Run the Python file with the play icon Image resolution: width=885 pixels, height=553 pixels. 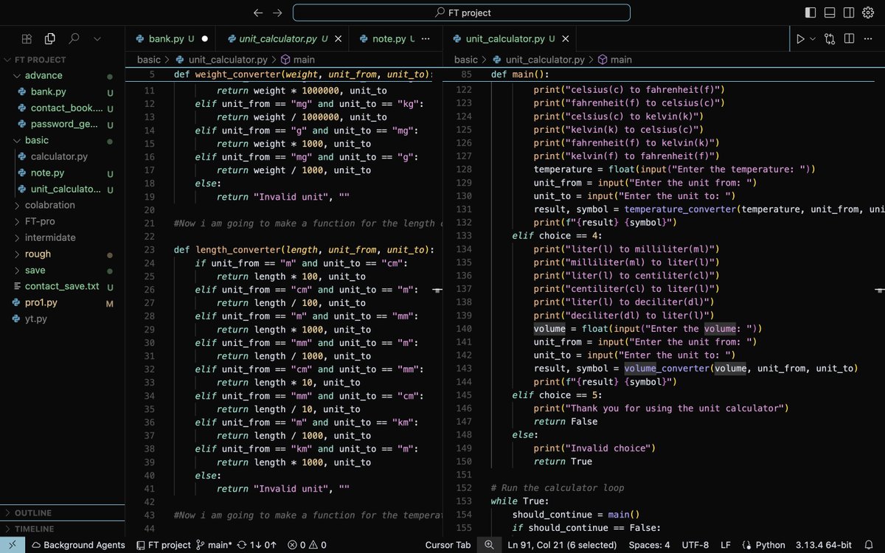pyautogui.click(x=800, y=39)
